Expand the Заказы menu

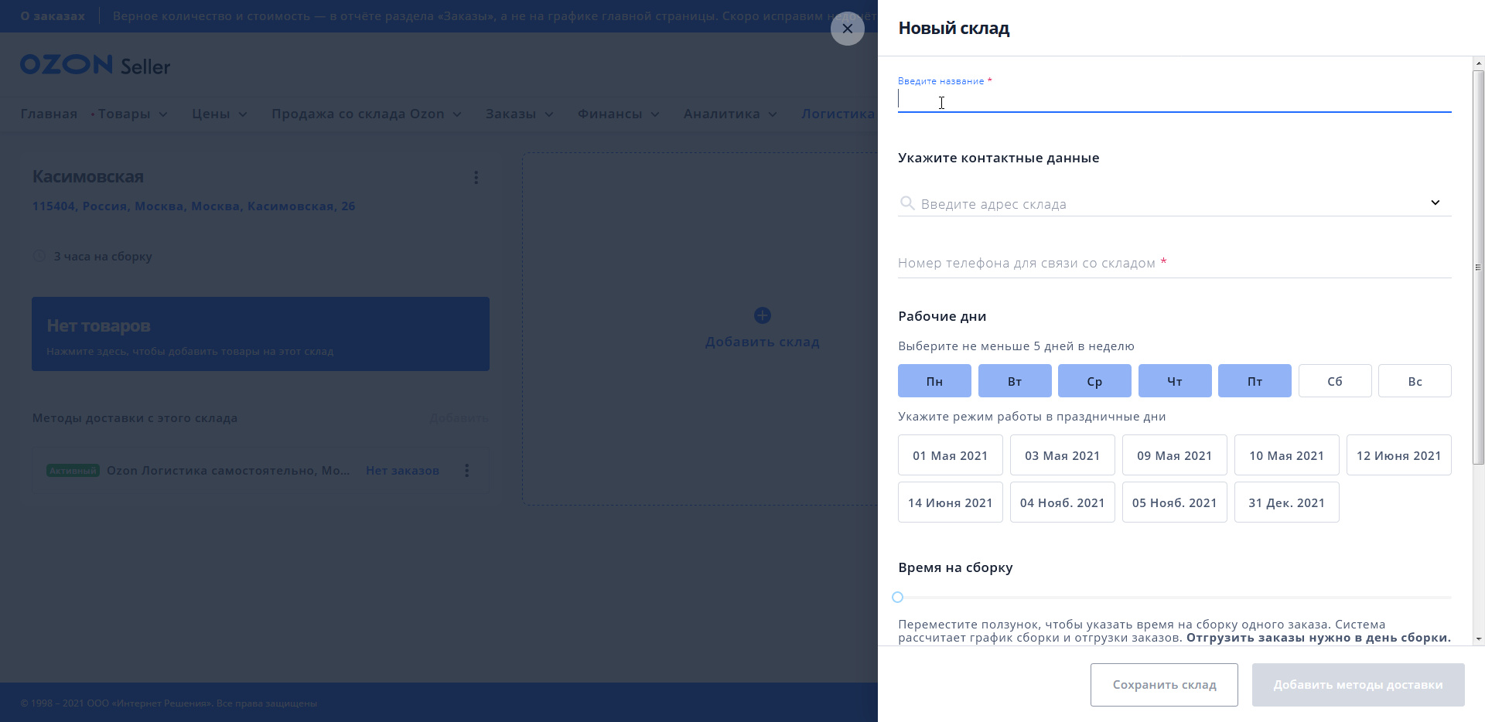(x=520, y=114)
